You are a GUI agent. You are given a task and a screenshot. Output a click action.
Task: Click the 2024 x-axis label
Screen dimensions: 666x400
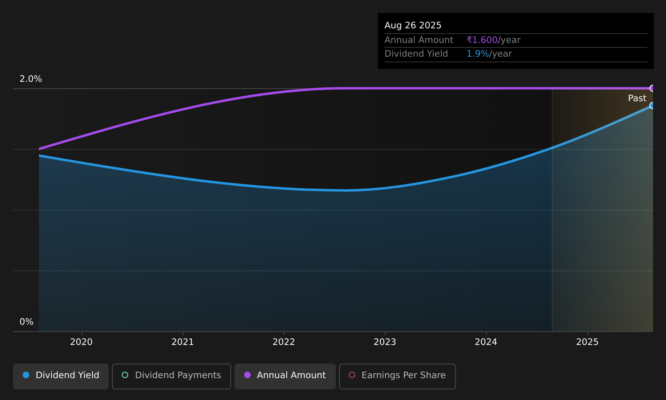click(486, 342)
